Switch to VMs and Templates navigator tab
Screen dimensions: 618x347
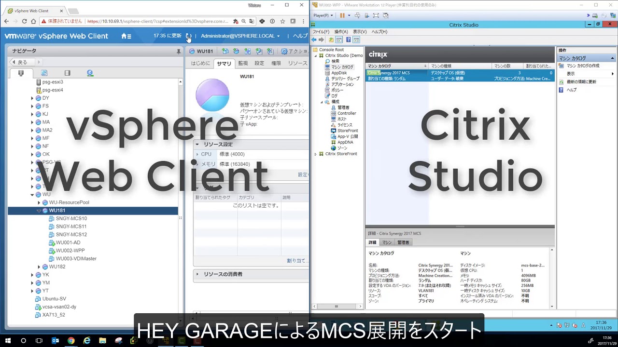pyautogui.click(x=44, y=73)
